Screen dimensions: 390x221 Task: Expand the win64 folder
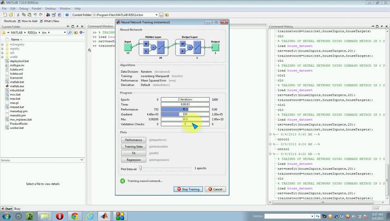point(2,57)
